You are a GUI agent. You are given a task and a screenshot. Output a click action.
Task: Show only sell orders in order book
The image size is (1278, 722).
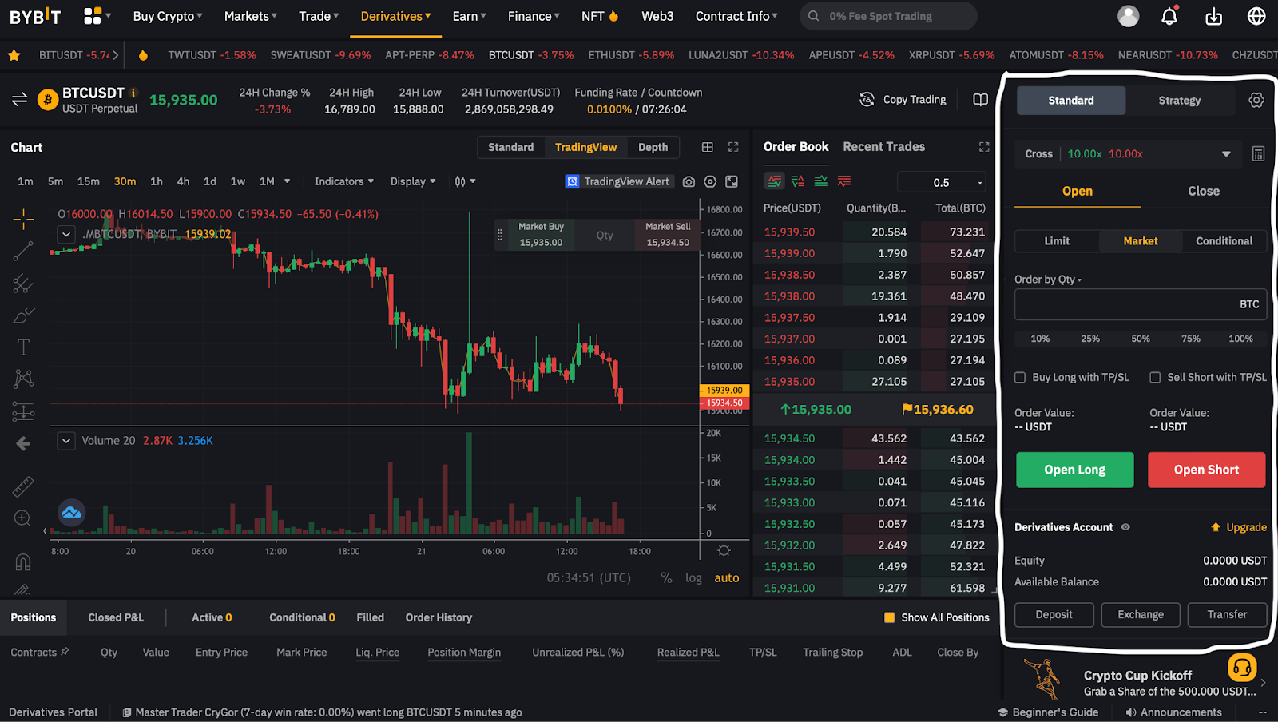coord(844,181)
